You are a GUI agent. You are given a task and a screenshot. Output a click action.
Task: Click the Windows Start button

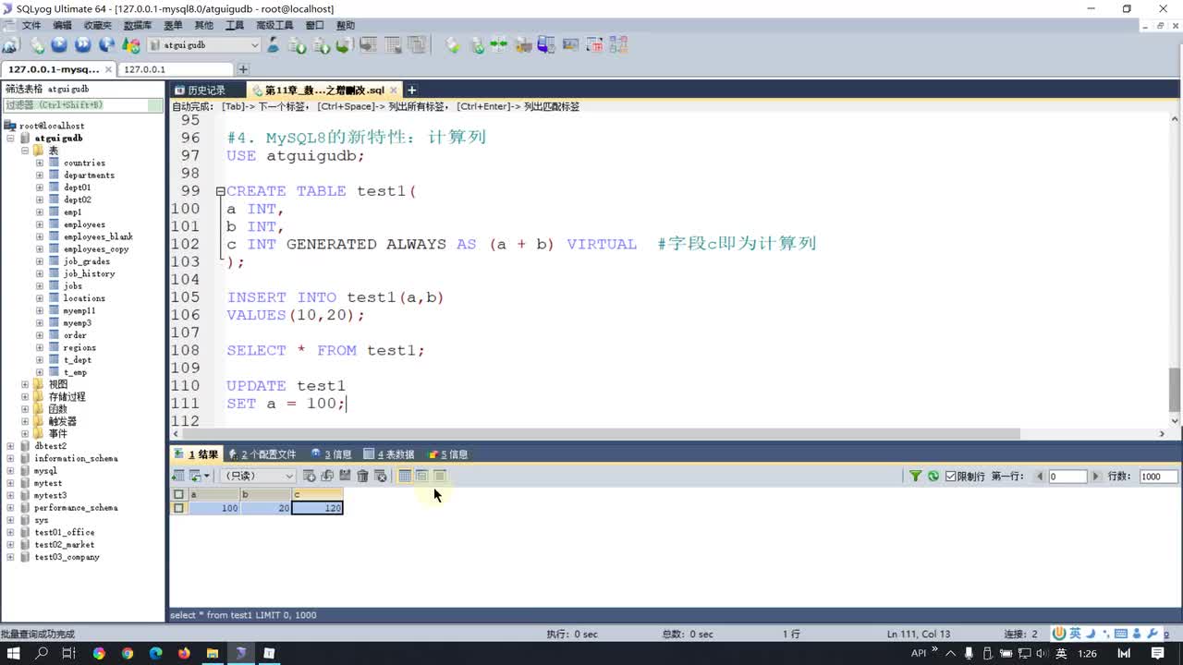(14, 653)
